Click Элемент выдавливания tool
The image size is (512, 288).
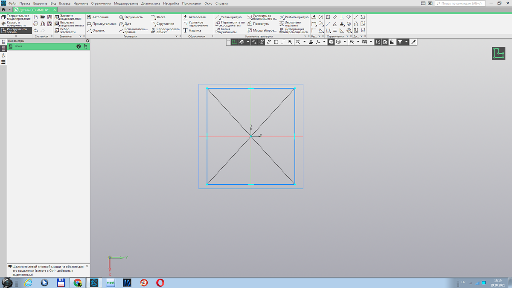67,17
